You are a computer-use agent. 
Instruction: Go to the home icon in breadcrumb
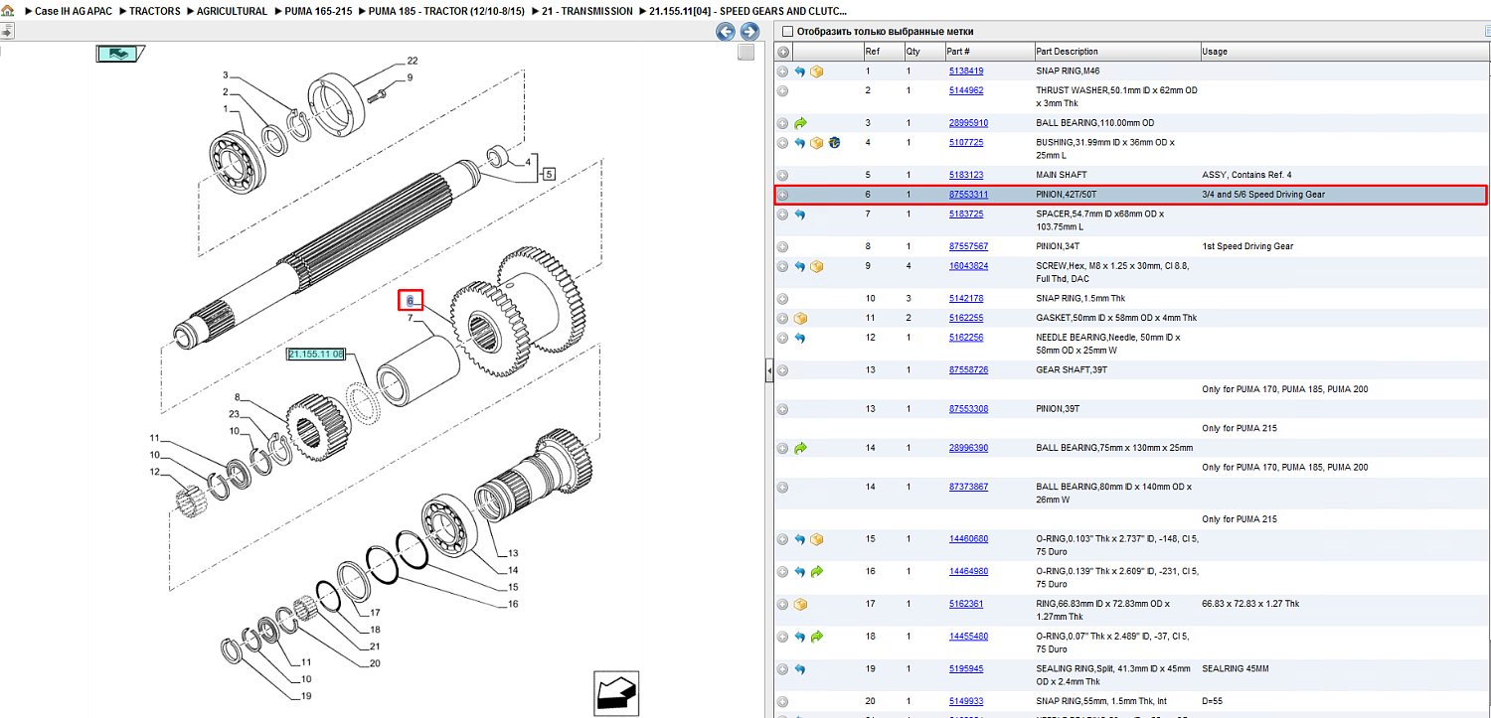click(x=8, y=11)
